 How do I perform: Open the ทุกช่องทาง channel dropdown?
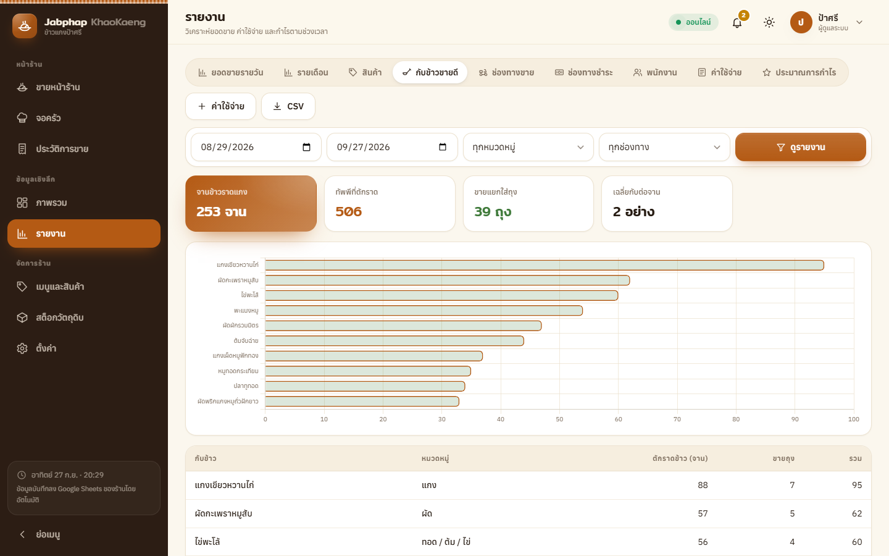[664, 147]
